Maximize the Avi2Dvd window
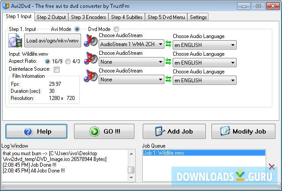Image resolution: width=282 pixels, height=191 pixels. (x=258, y=6)
